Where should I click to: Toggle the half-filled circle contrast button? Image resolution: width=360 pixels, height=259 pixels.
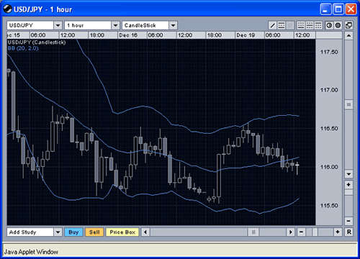329,25
